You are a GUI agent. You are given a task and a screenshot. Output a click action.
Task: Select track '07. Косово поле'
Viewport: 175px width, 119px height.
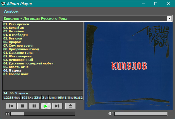pos(16,74)
